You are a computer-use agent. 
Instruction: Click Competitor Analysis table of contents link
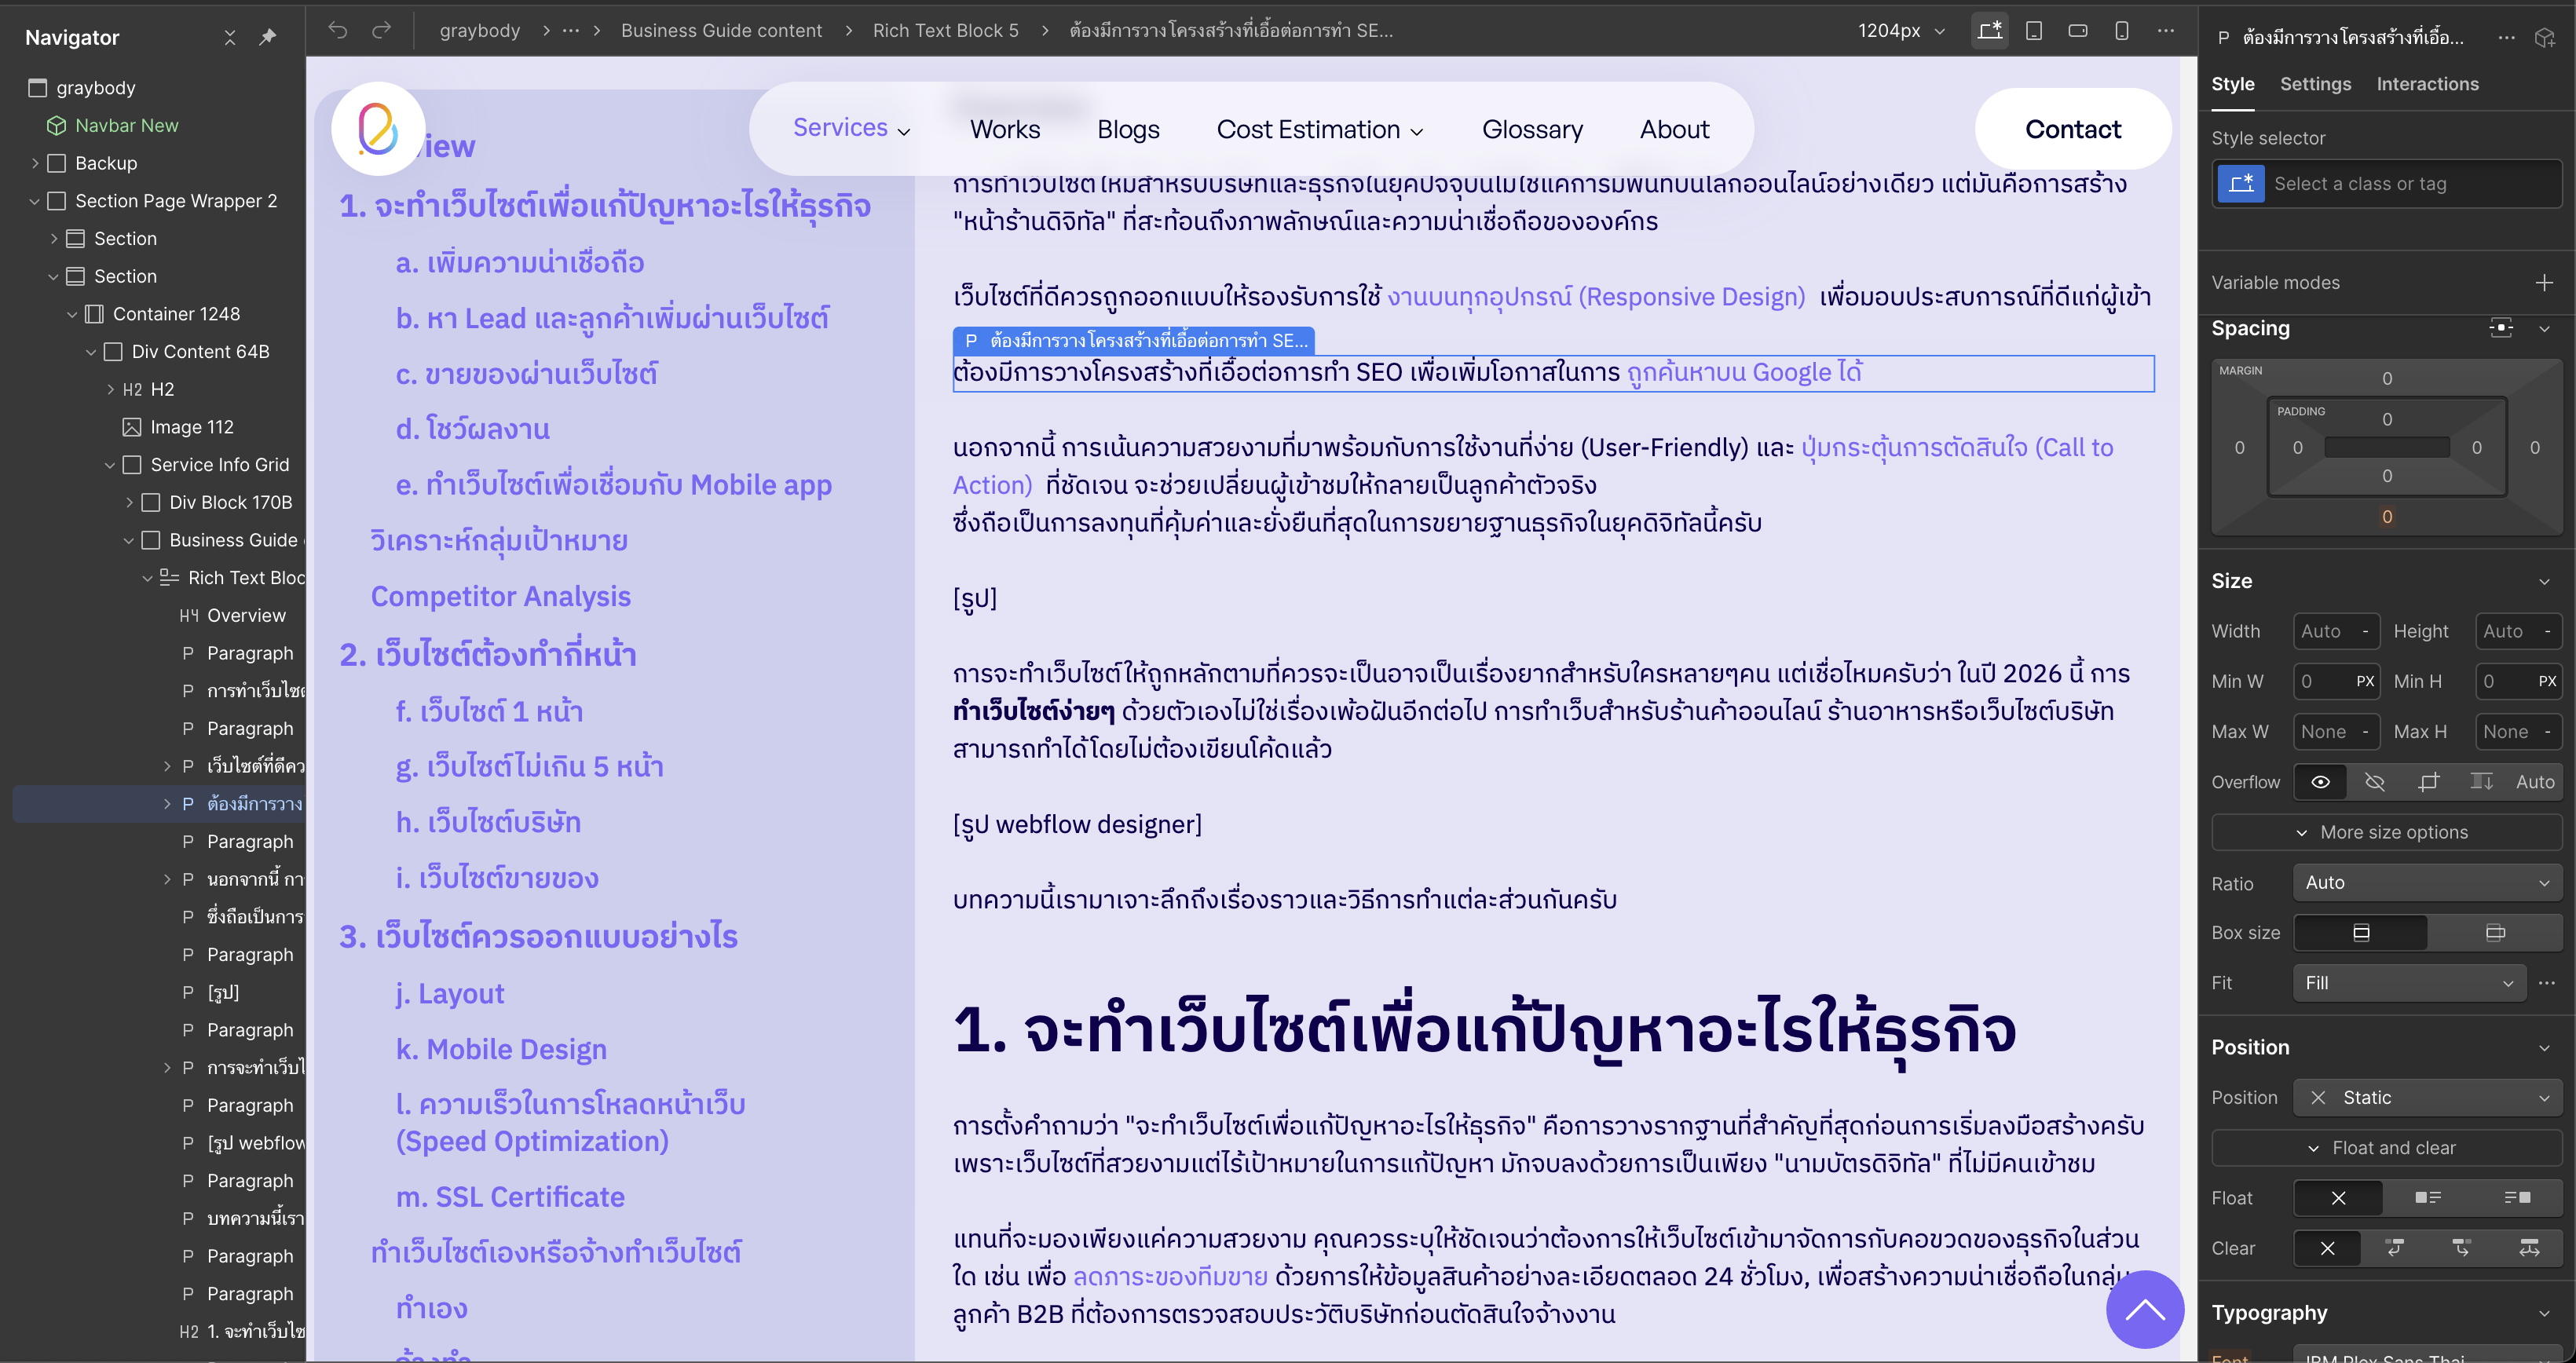point(500,596)
